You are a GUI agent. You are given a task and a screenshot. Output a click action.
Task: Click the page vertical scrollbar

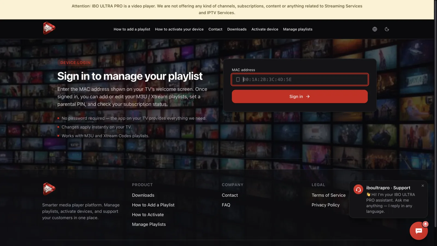[435, 114]
